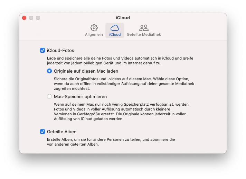
Task: Select the blue iCloud cloud icon
Action: pos(115,28)
